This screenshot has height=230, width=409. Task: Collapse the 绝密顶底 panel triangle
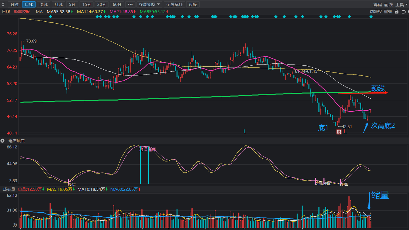click(3, 141)
